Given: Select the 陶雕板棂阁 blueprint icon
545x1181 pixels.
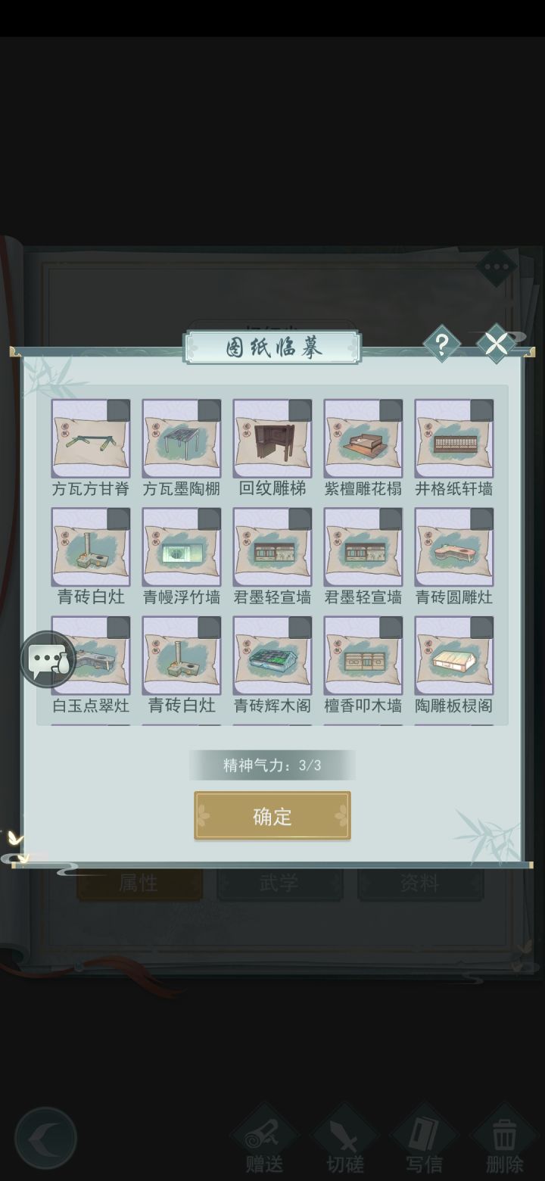Looking at the screenshot, I should coord(454,656).
